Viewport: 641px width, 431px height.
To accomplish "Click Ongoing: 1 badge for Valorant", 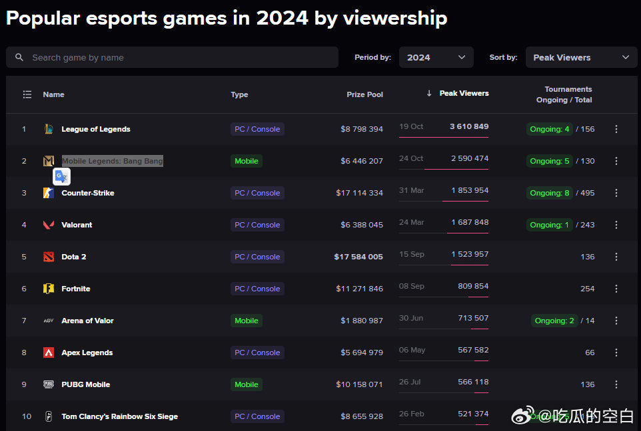I will click(x=549, y=225).
